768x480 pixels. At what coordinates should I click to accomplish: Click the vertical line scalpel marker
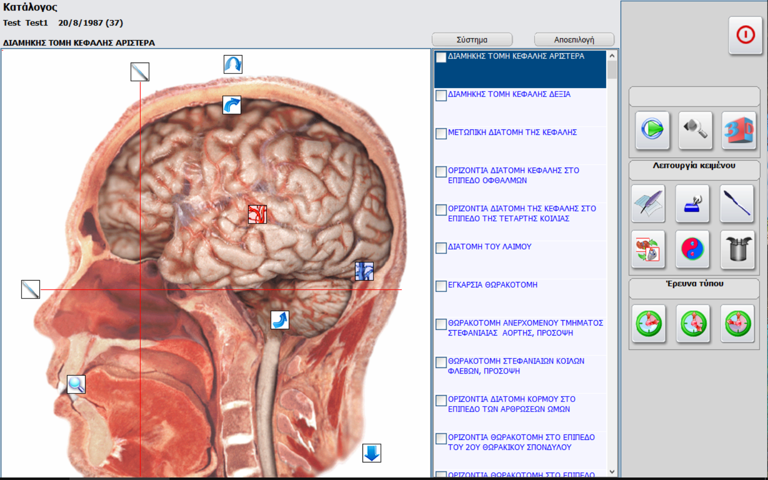[x=140, y=72]
